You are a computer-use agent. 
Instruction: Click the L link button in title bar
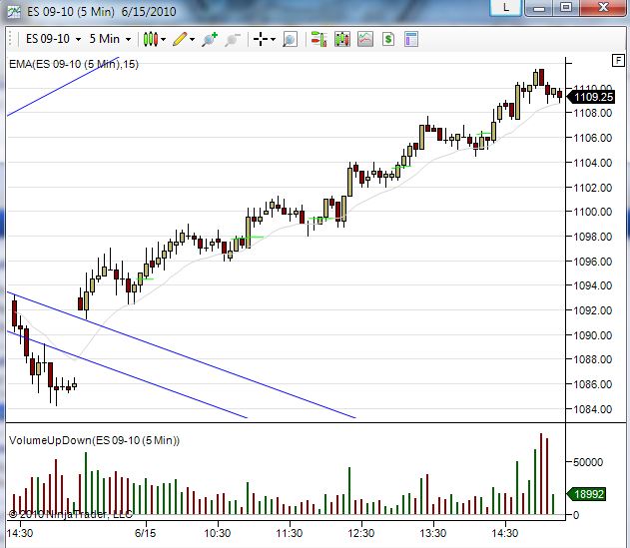[506, 7]
